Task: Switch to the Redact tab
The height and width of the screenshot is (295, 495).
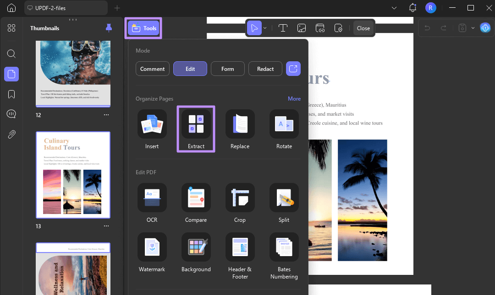Action: pyautogui.click(x=265, y=69)
